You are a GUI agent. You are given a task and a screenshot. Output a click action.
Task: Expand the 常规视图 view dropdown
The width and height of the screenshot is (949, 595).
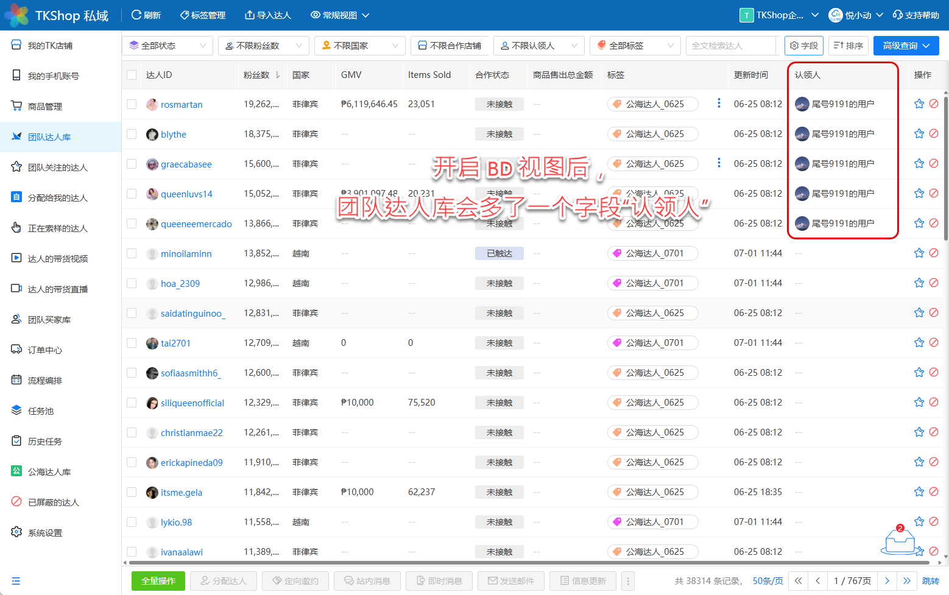(x=340, y=15)
